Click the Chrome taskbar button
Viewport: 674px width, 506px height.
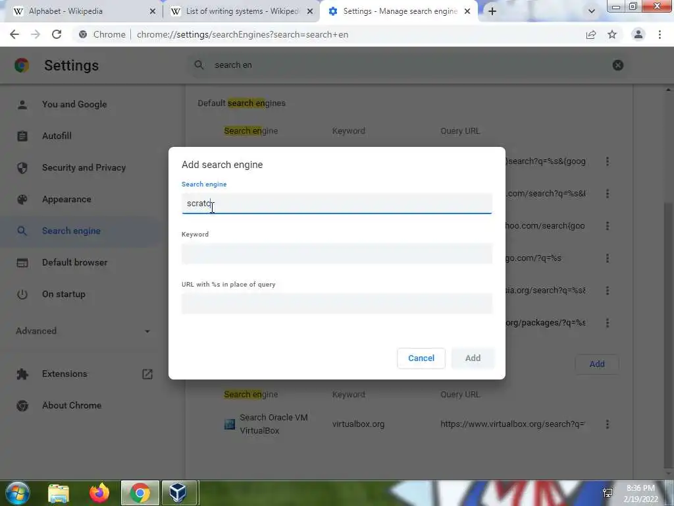tap(140, 493)
